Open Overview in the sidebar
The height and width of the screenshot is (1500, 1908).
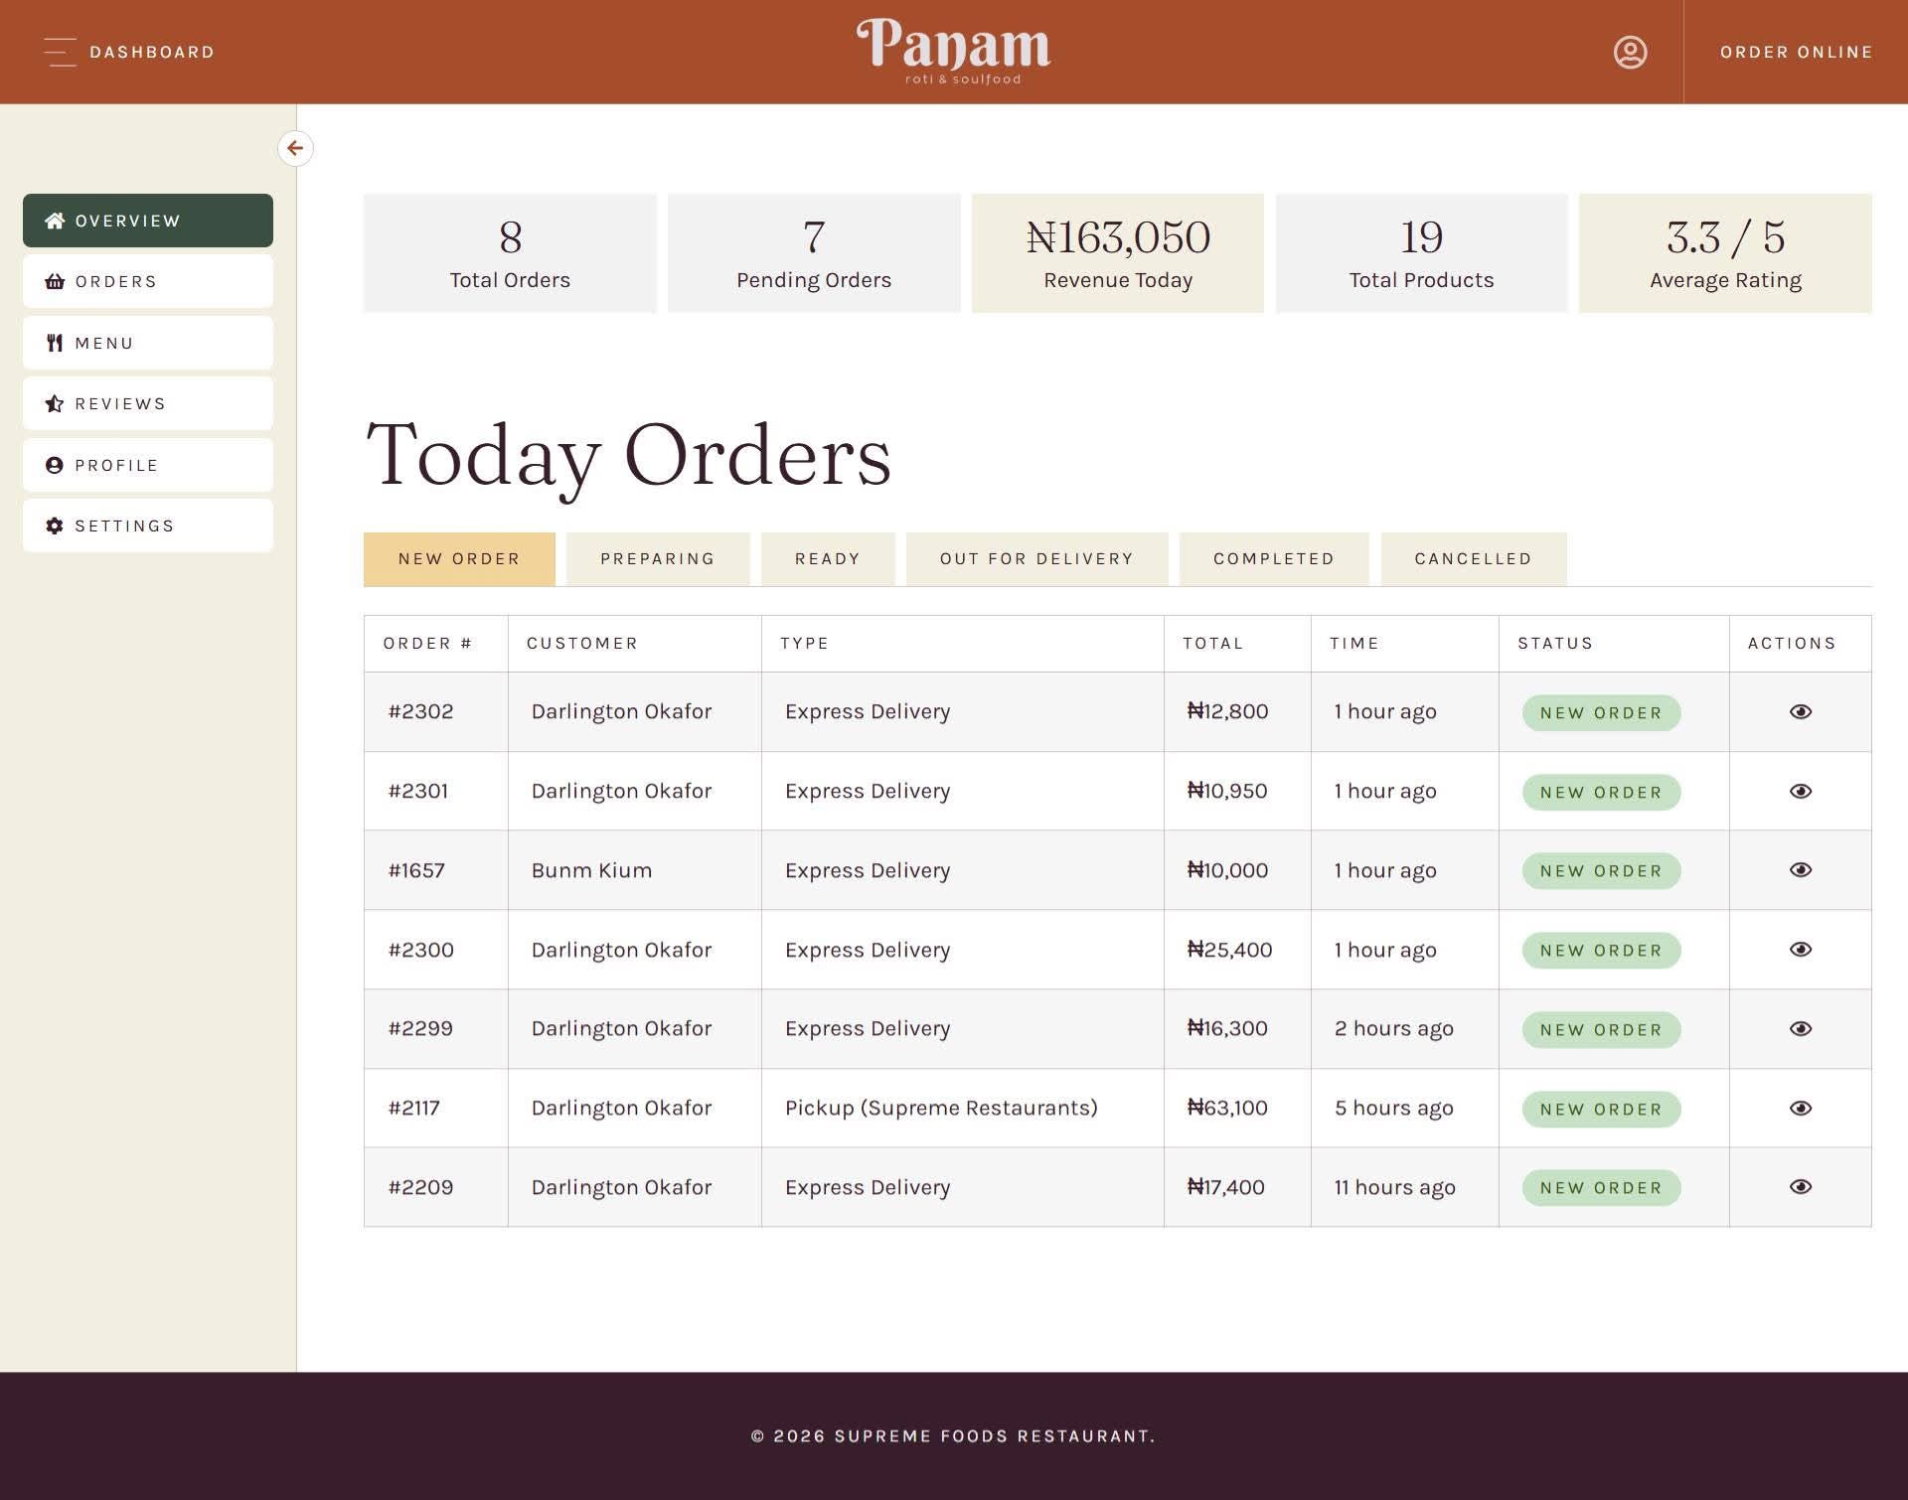tap(148, 221)
